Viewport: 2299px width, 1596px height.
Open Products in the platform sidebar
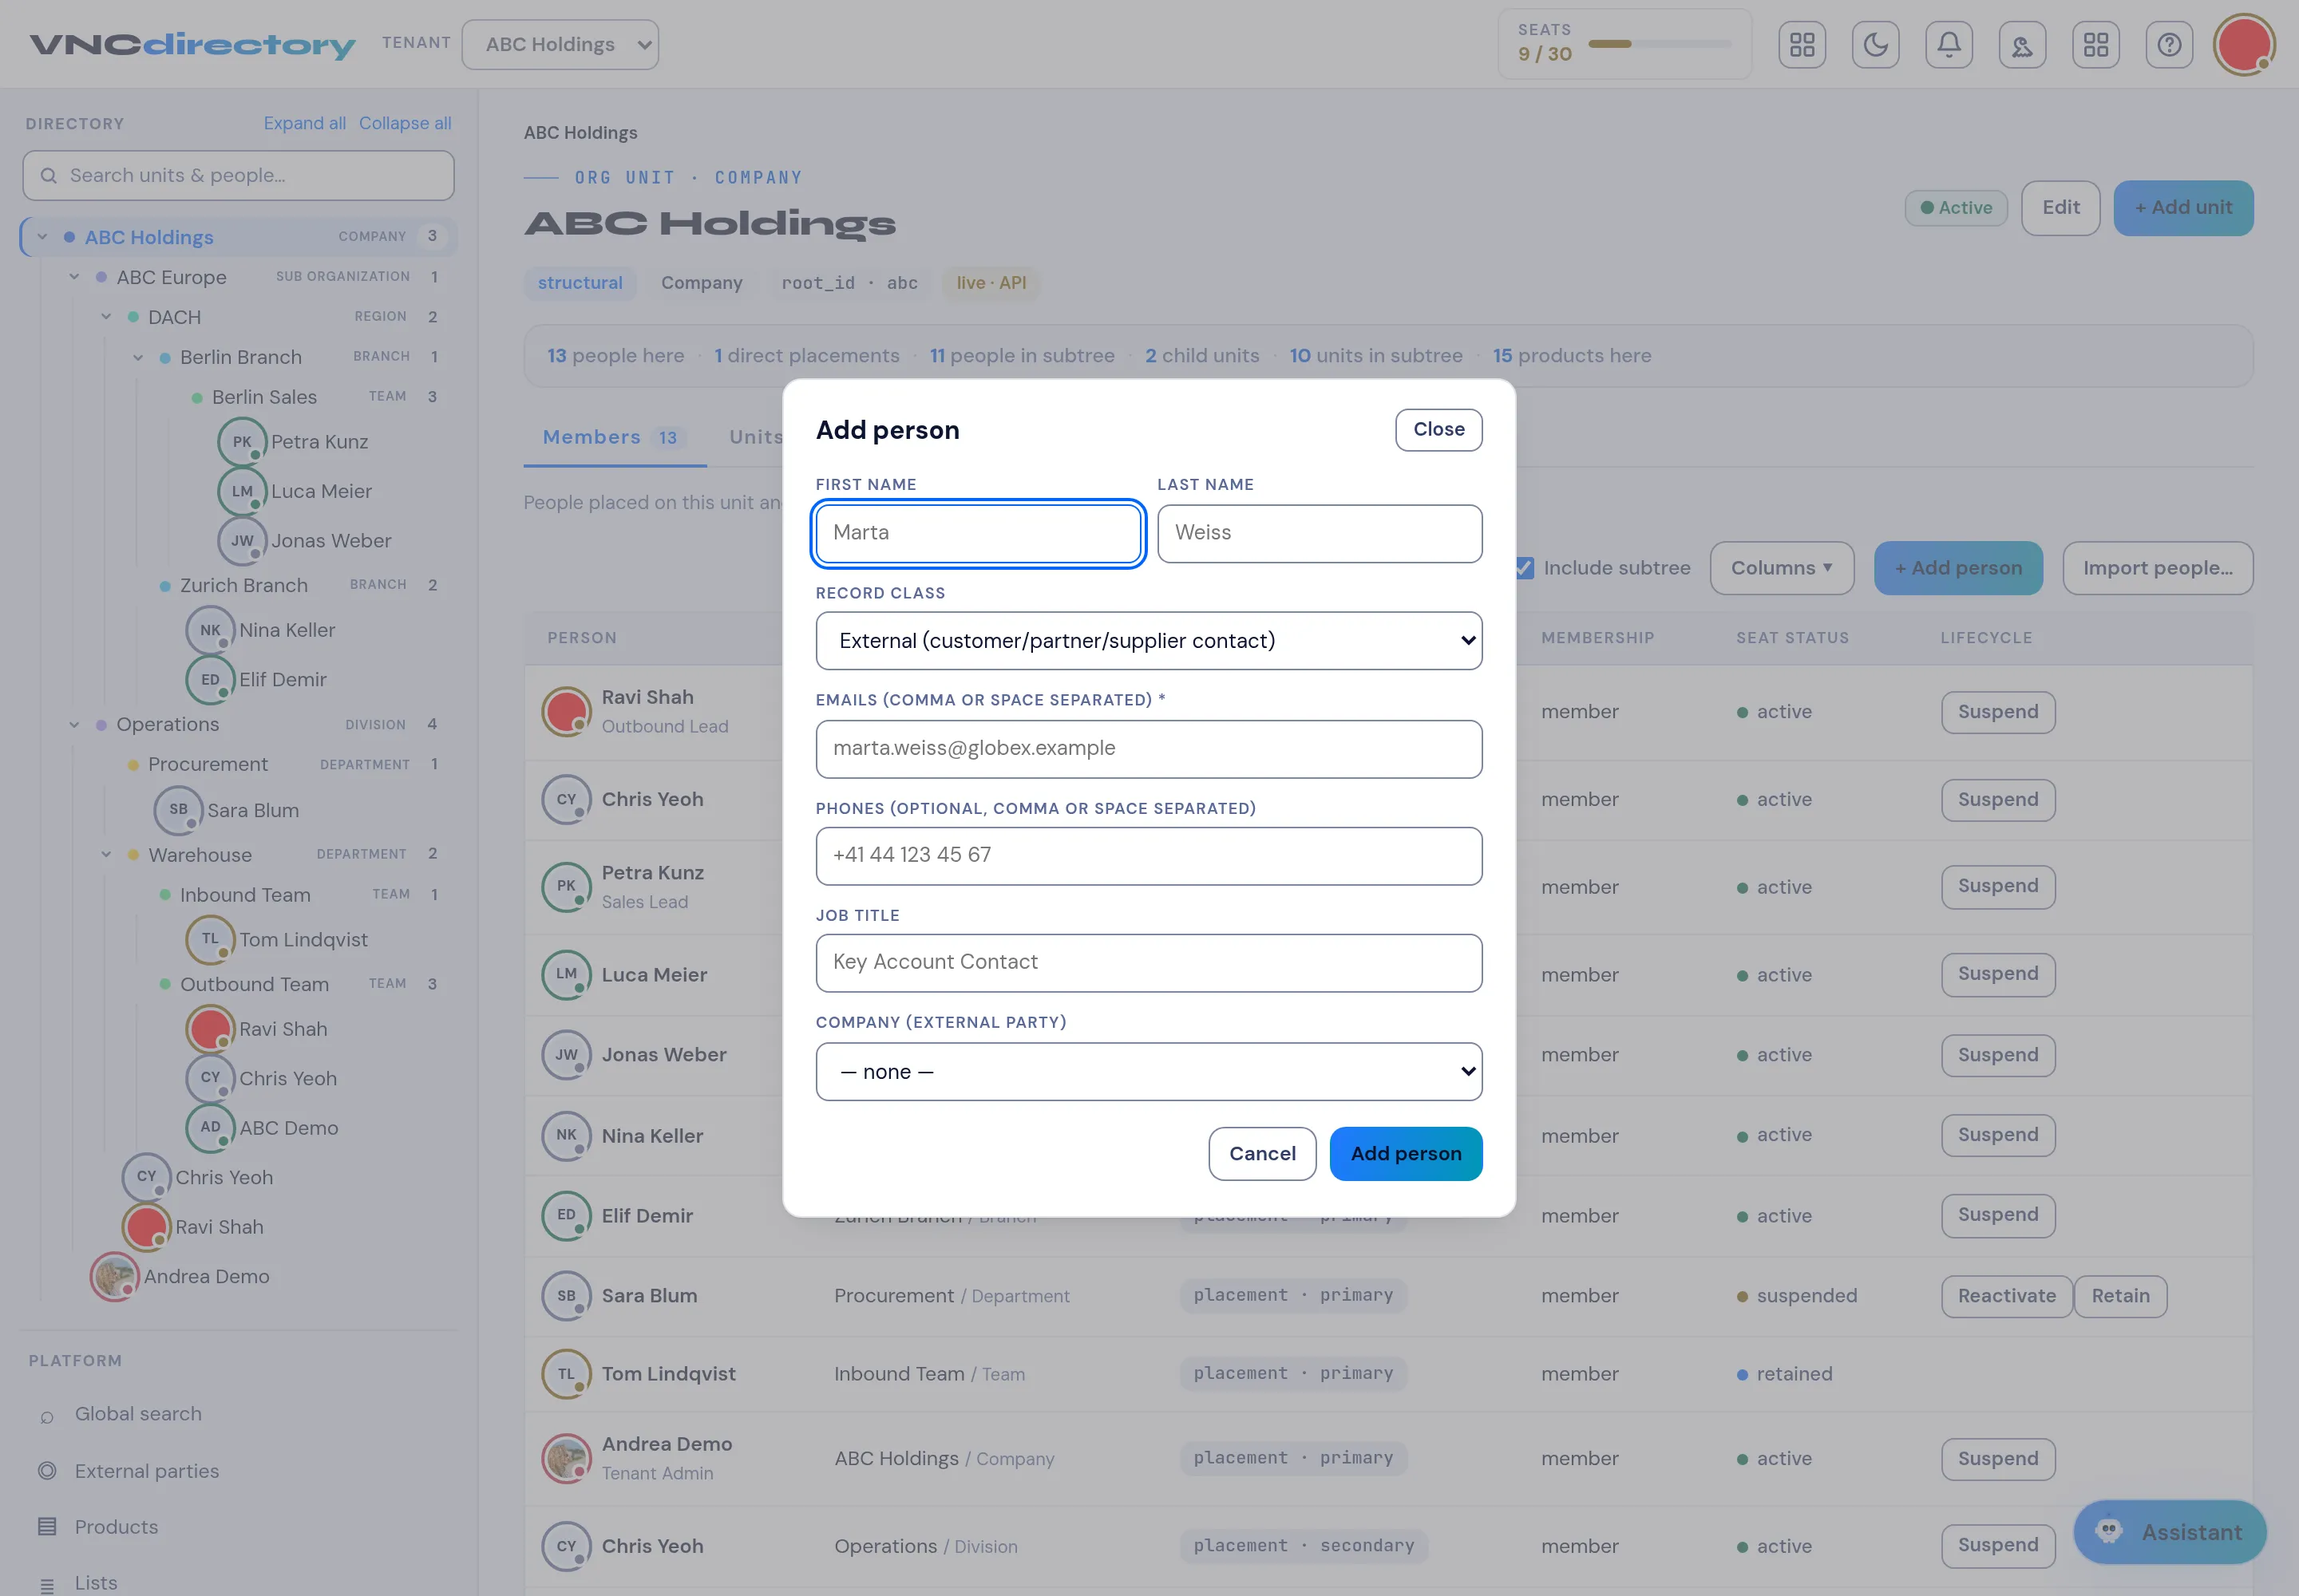click(x=116, y=1527)
